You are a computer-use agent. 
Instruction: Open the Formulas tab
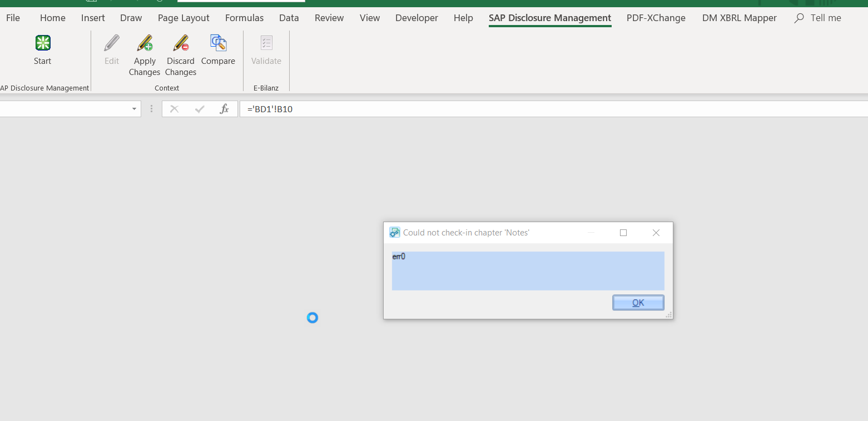tap(244, 18)
